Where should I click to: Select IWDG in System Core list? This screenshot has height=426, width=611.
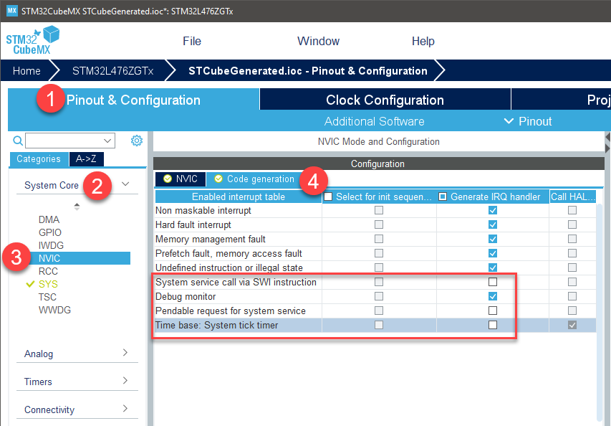click(51, 245)
